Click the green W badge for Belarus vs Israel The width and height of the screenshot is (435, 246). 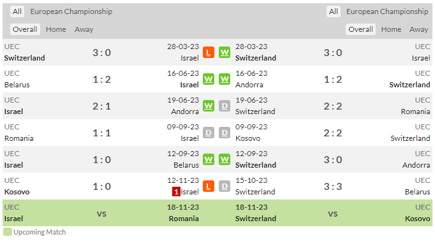click(209, 79)
